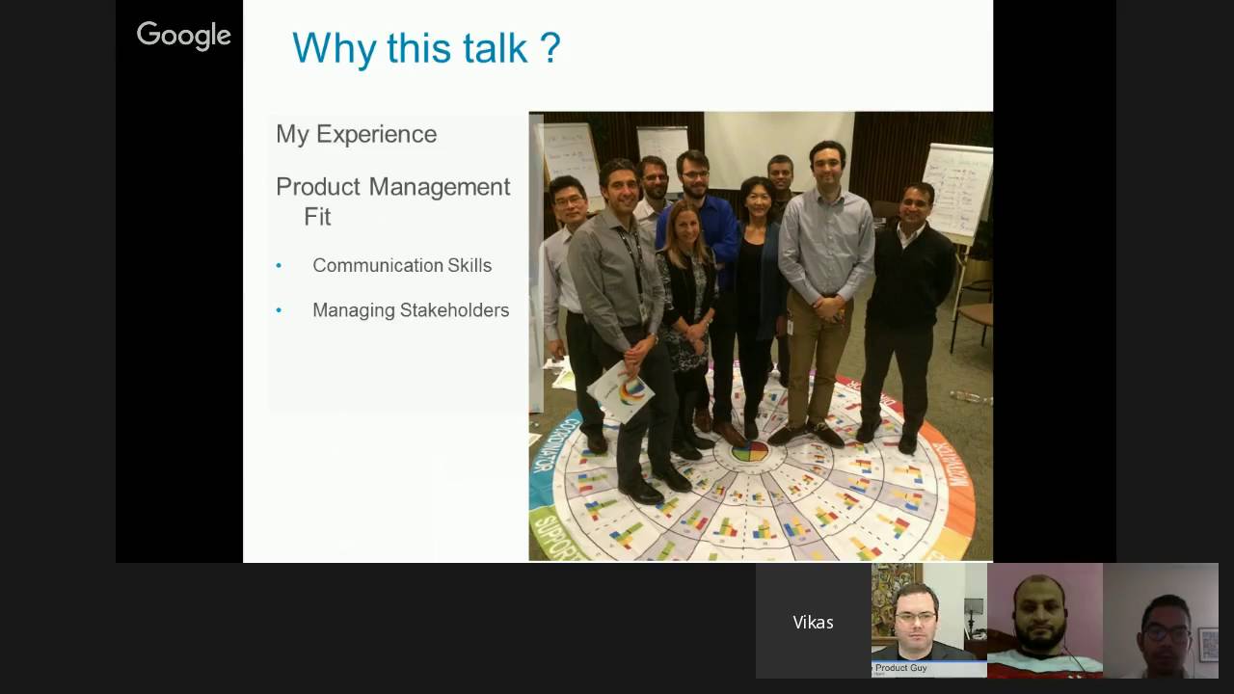Screen dimensions: 1234x694
Task: Select the "Managing Stakeholders" bullet text
Action: click(x=410, y=310)
